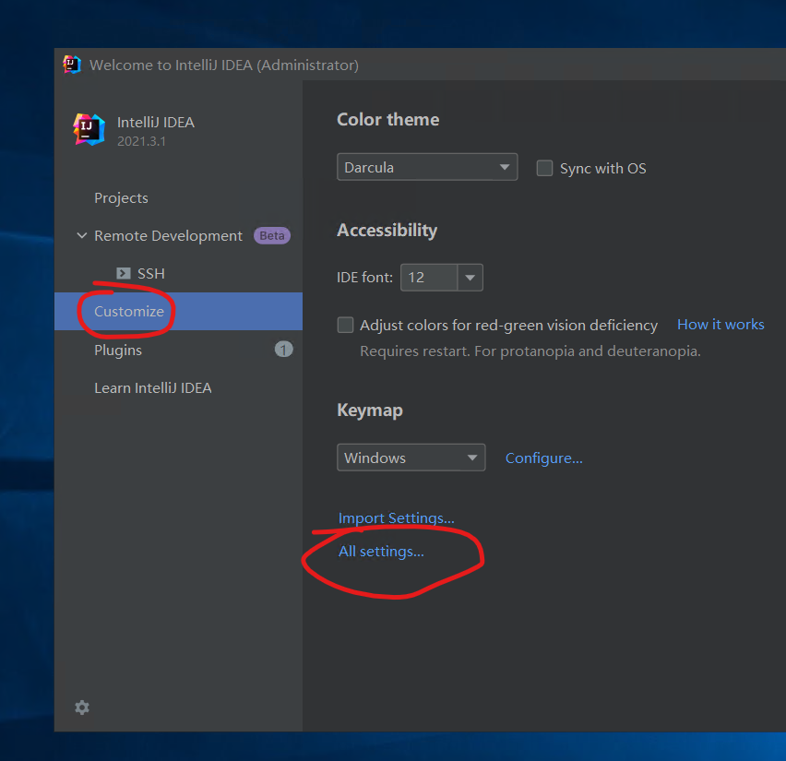Click the How it works link
The image size is (786, 761).
point(720,325)
